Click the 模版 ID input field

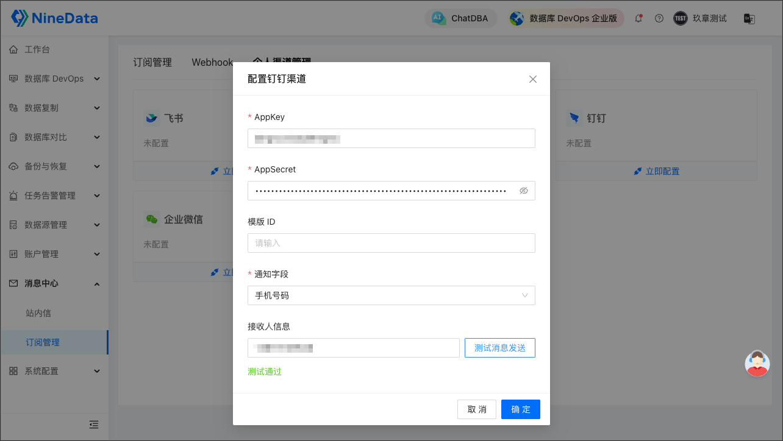tap(391, 243)
